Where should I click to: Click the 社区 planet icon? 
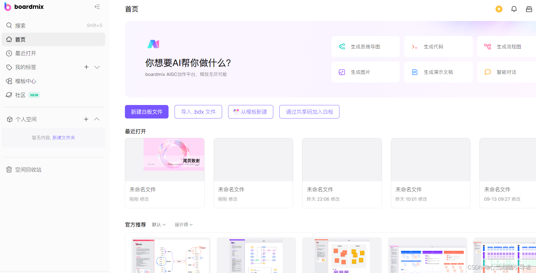coord(9,95)
